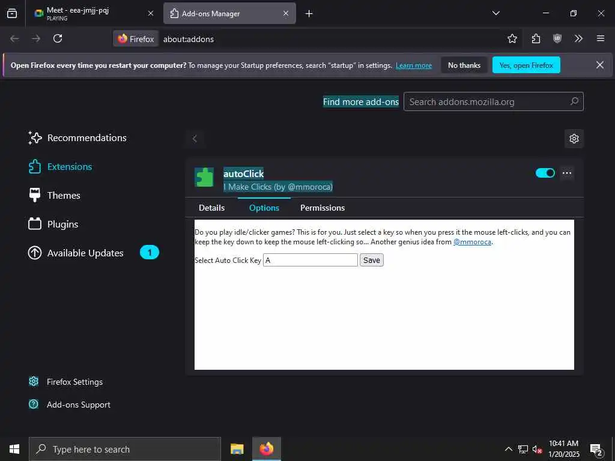Open the Learn more startup link
The image size is (615, 461).
coord(414,65)
